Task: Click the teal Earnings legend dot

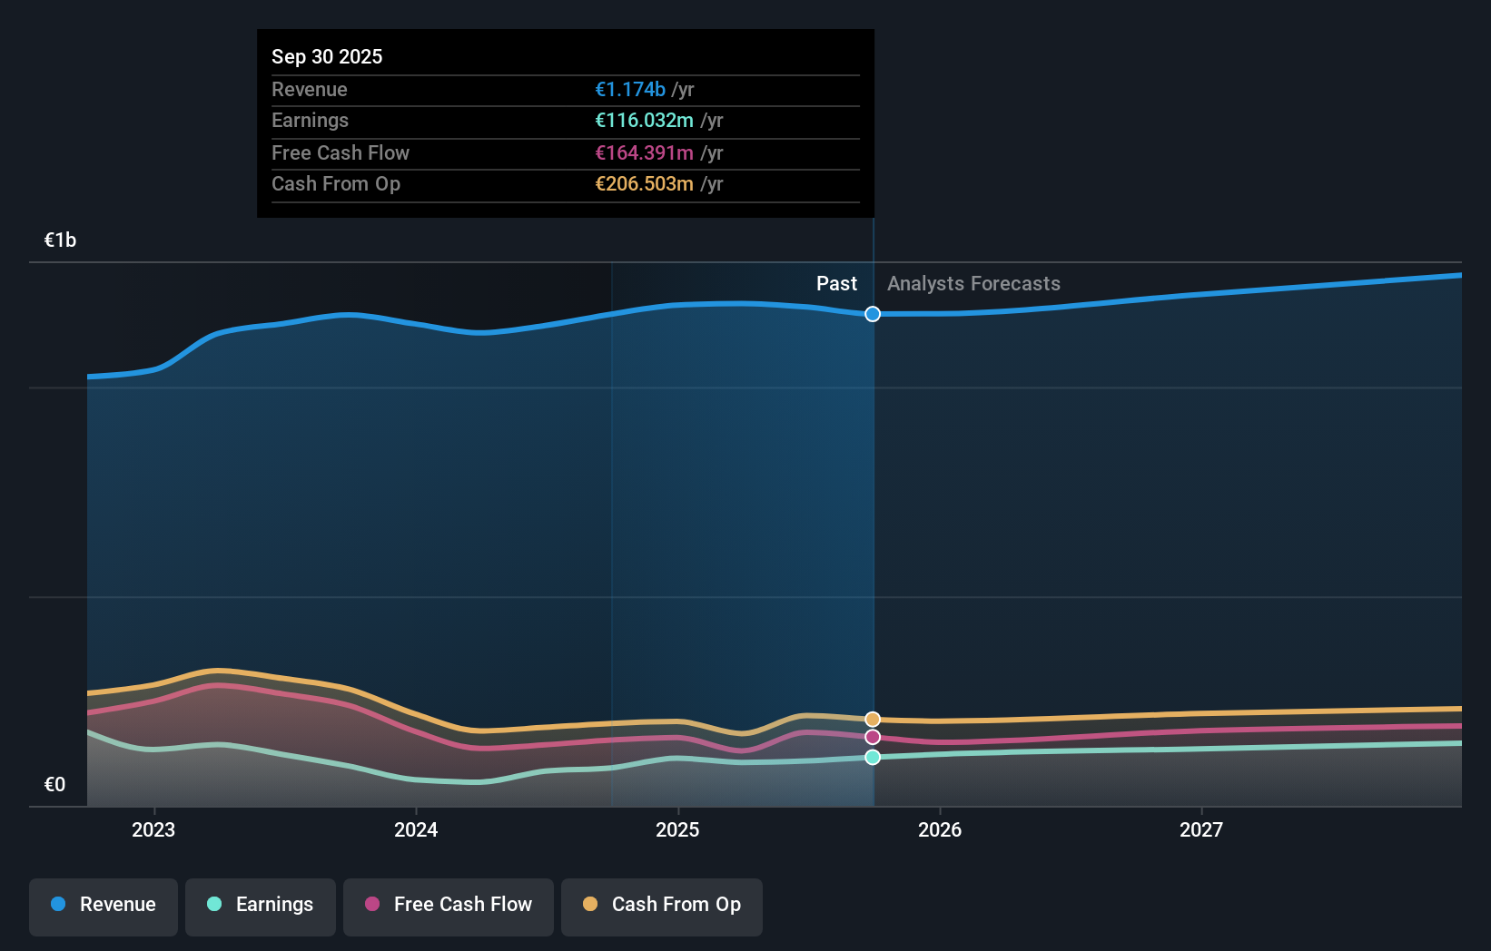Action: 212,905
